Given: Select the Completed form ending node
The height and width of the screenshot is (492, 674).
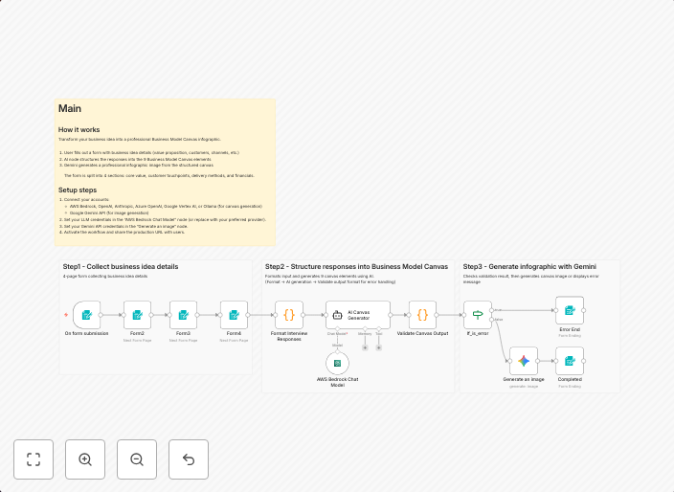Looking at the screenshot, I should coord(570,361).
